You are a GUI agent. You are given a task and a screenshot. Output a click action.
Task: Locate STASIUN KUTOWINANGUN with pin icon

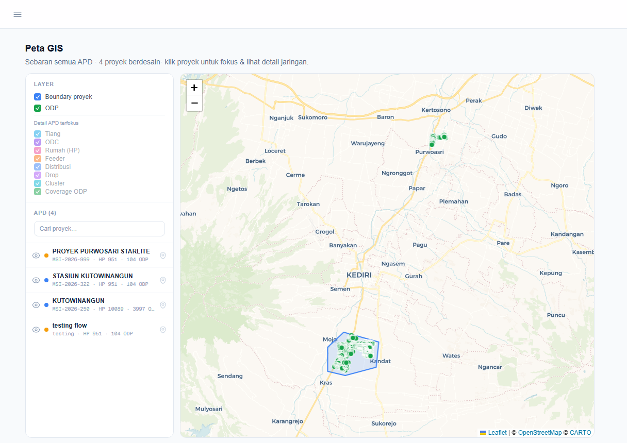[163, 280]
